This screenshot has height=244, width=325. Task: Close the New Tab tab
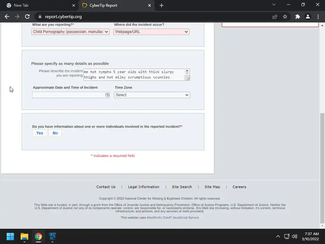(x=74, y=5)
